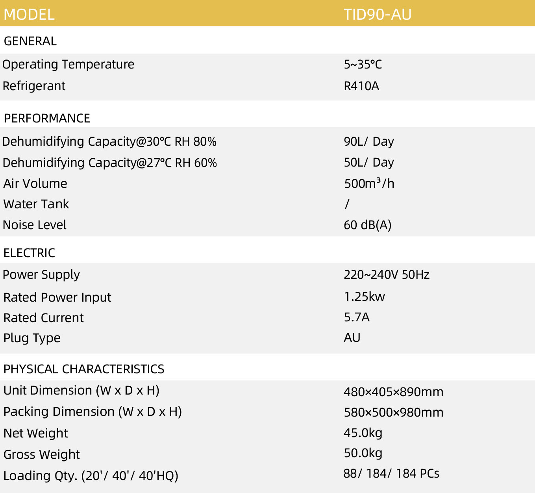This screenshot has width=535, height=493.
Task: Click the GENERAL section heading
Action: (30, 41)
